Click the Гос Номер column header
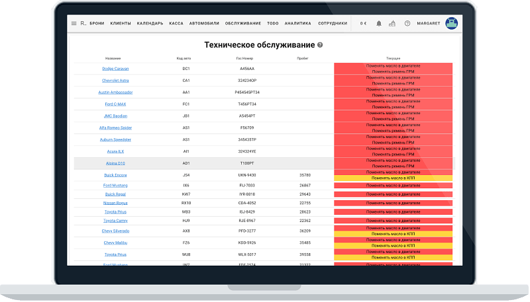530x302 pixels. click(x=244, y=58)
